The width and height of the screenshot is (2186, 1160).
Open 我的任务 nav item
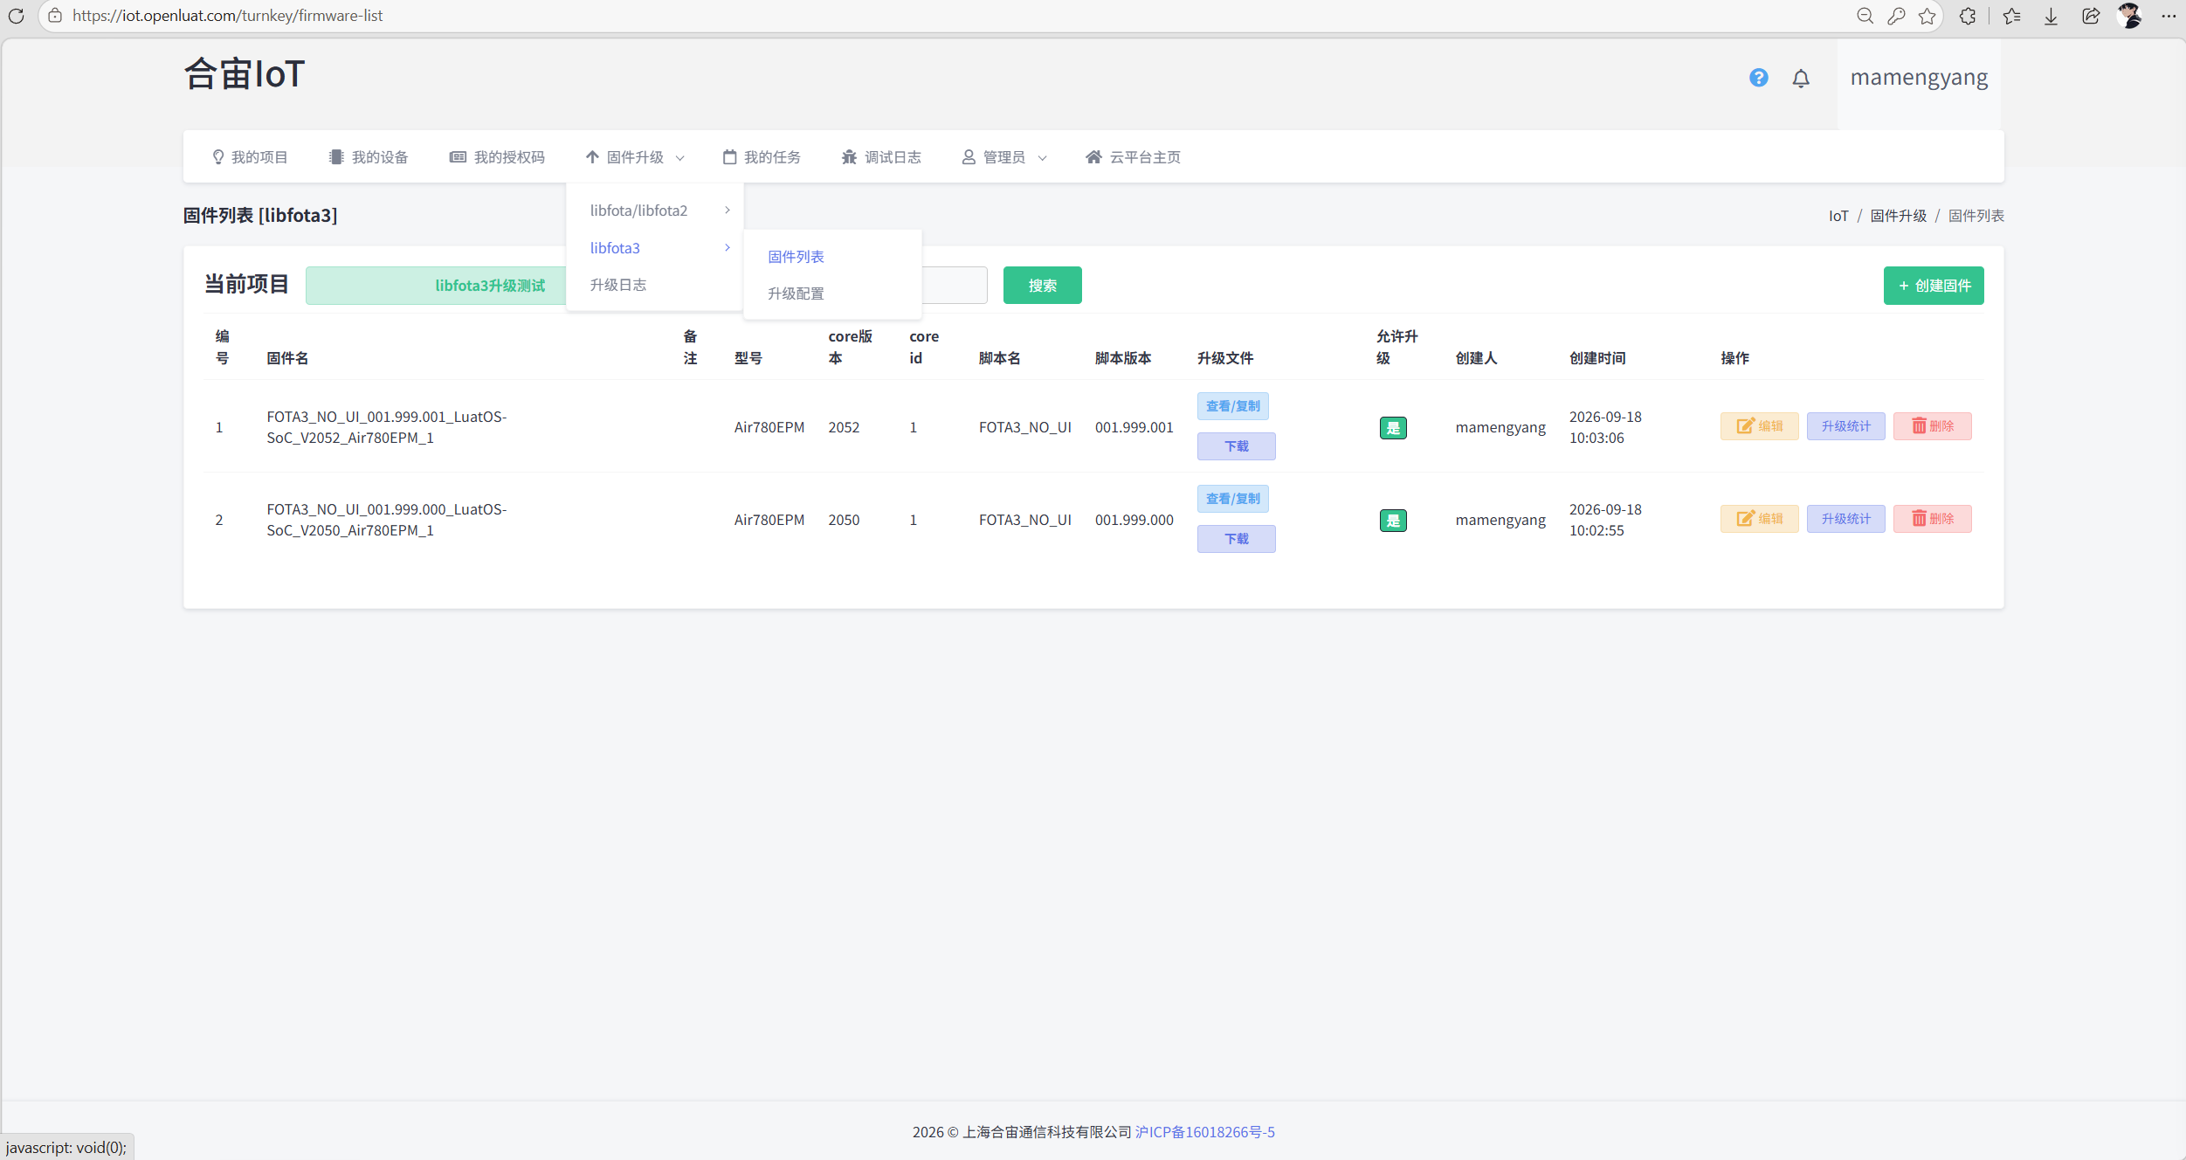[762, 157]
